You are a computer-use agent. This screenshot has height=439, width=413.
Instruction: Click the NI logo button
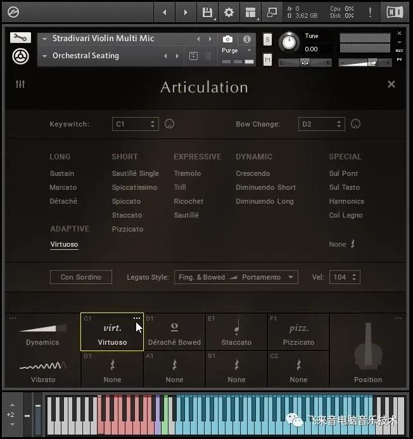point(395,12)
